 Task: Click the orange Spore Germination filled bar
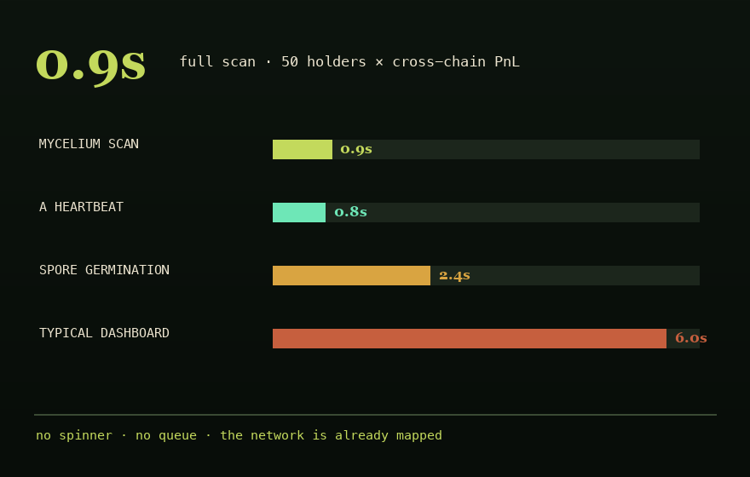(351, 276)
